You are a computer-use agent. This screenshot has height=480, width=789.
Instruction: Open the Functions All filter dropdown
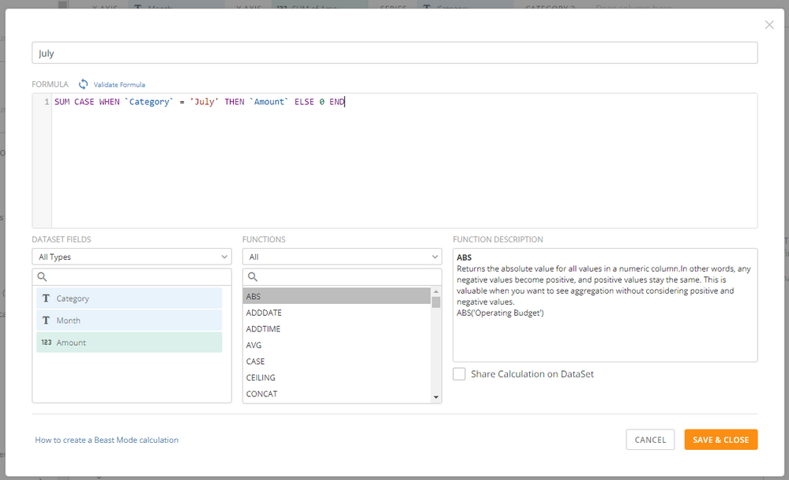click(x=342, y=257)
